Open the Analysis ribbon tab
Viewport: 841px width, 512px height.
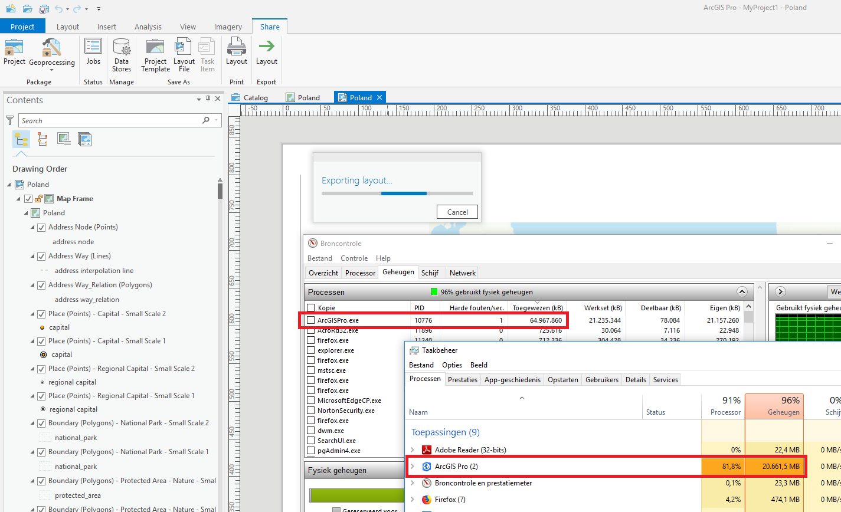tap(148, 27)
